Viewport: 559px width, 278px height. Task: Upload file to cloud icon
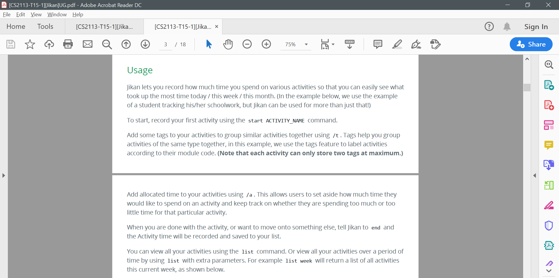coord(49,44)
